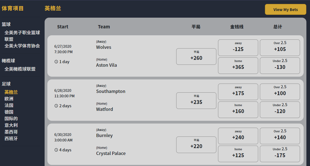Open 西班牙 football league
Image resolution: width=310 pixels, height=166 pixels.
pyautogui.click(x=11, y=138)
